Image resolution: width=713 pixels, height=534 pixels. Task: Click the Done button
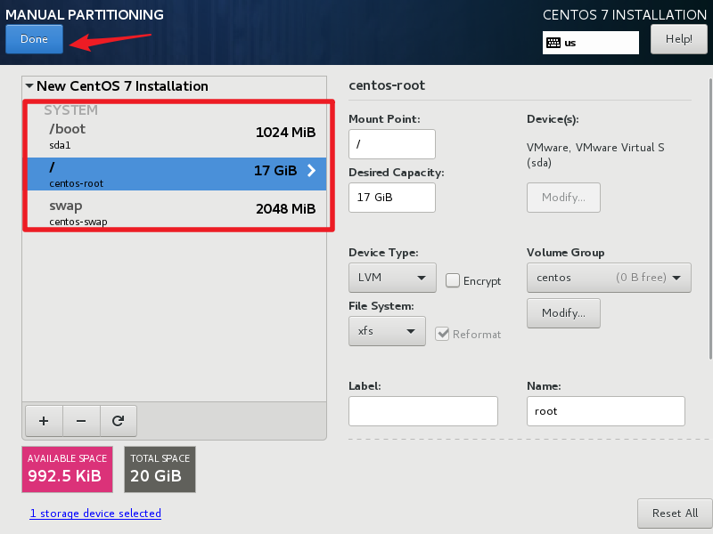pos(34,39)
